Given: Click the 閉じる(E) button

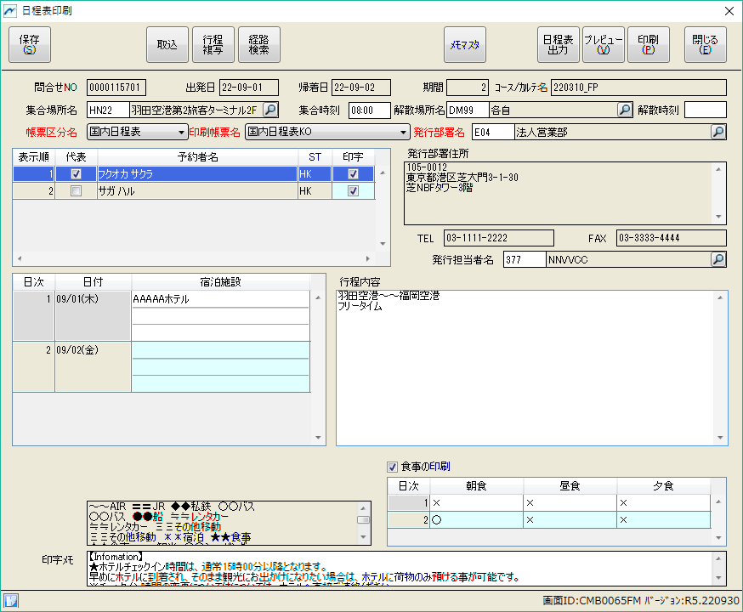Looking at the screenshot, I should coord(705,44).
